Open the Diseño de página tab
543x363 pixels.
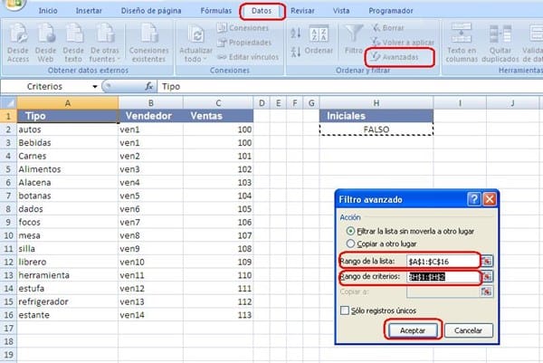pyautogui.click(x=151, y=11)
